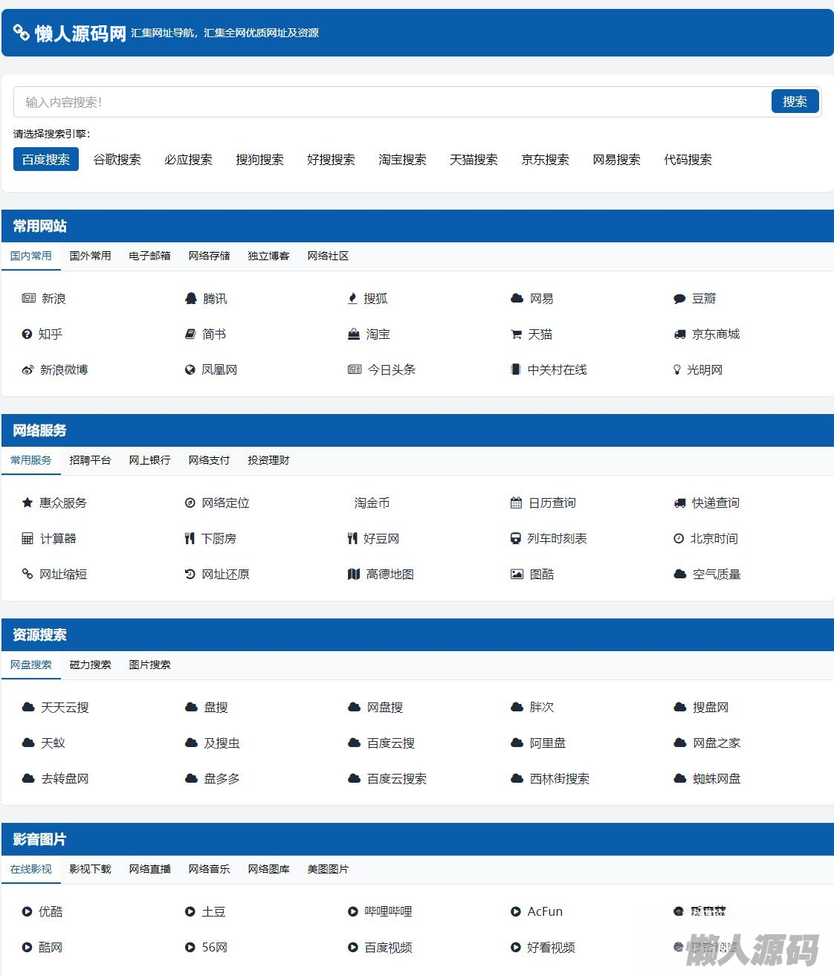Click the calendar icon beside 日历查询
The height and width of the screenshot is (976, 834).
[x=516, y=502]
